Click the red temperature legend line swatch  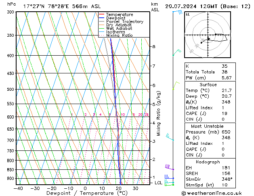(x=102, y=15)
